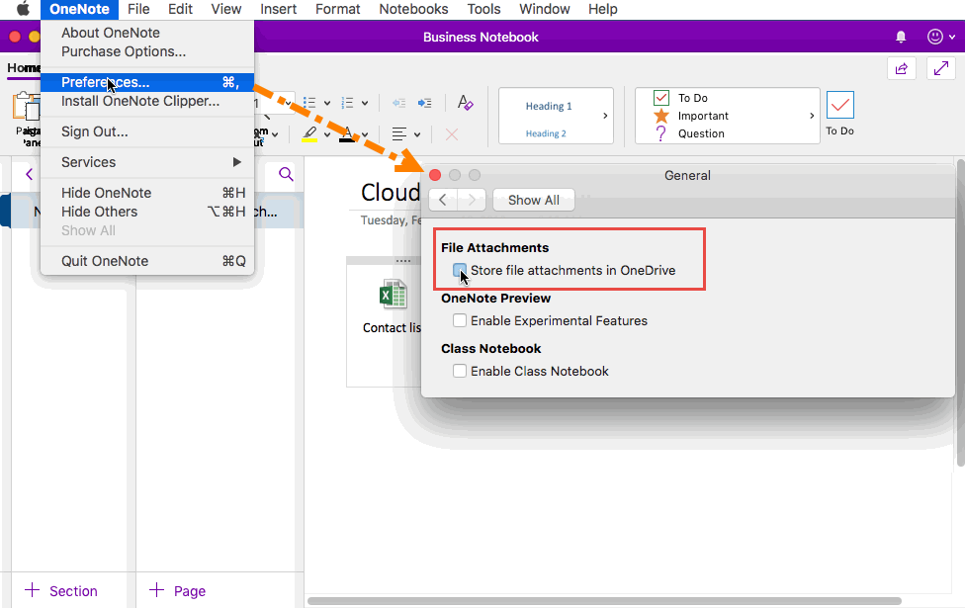The height and width of the screenshot is (608, 965).
Task: Insert a bulleted list
Action: [x=309, y=103]
